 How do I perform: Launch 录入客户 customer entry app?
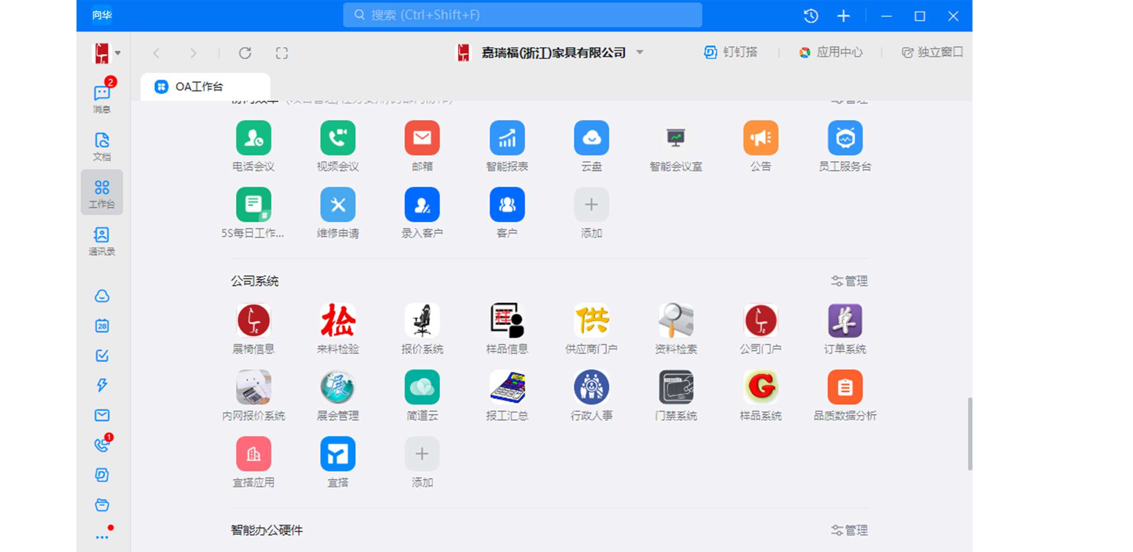[x=422, y=204]
